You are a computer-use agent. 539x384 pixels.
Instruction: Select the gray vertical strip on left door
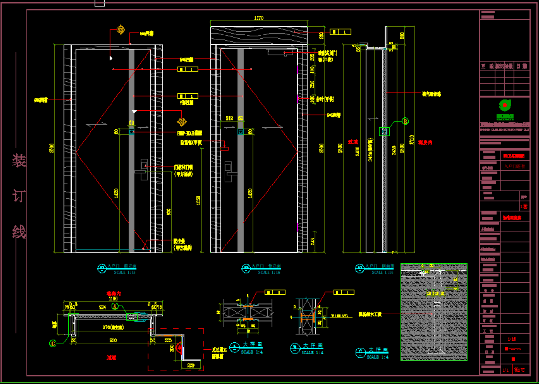click(x=132, y=192)
